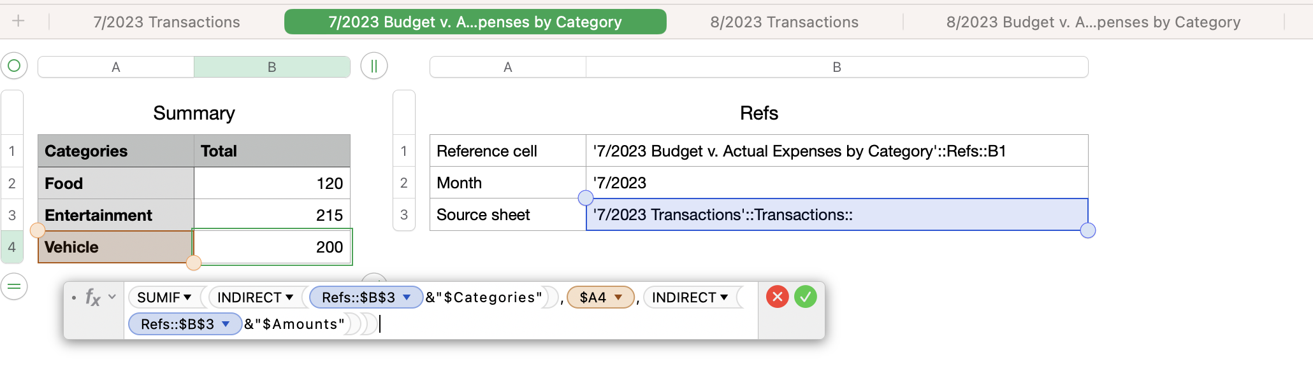Expand the chevron next to fx
This screenshot has height=369, width=1313.
click(x=112, y=296)
